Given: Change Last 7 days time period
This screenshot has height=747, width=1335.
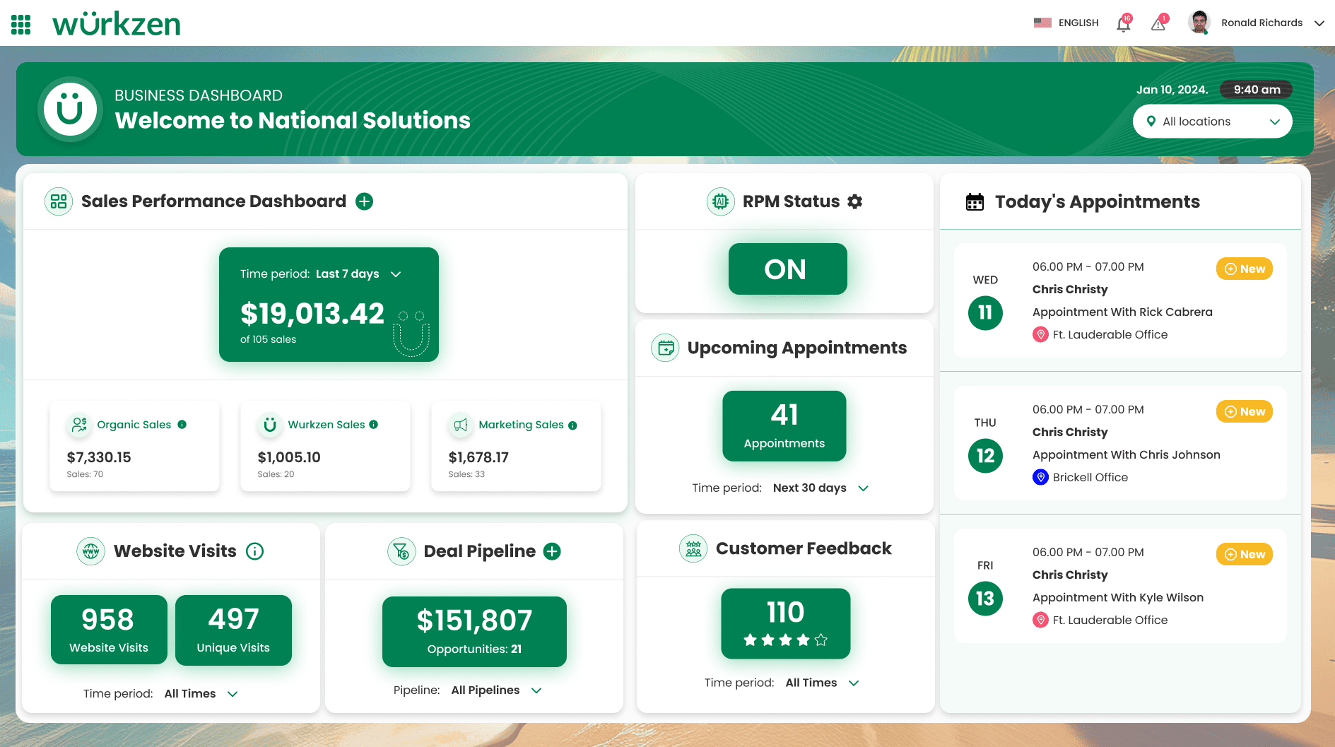Looking at the screenshot, I should pos(358,274).
